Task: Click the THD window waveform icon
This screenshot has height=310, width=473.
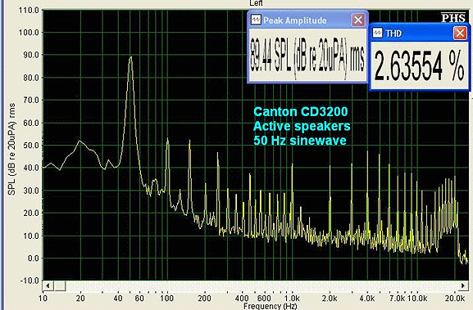Action: point(377,33)
